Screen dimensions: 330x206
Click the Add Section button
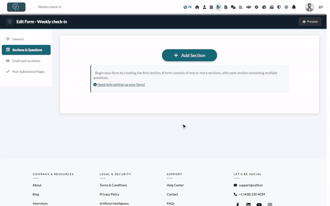(189, 55)
